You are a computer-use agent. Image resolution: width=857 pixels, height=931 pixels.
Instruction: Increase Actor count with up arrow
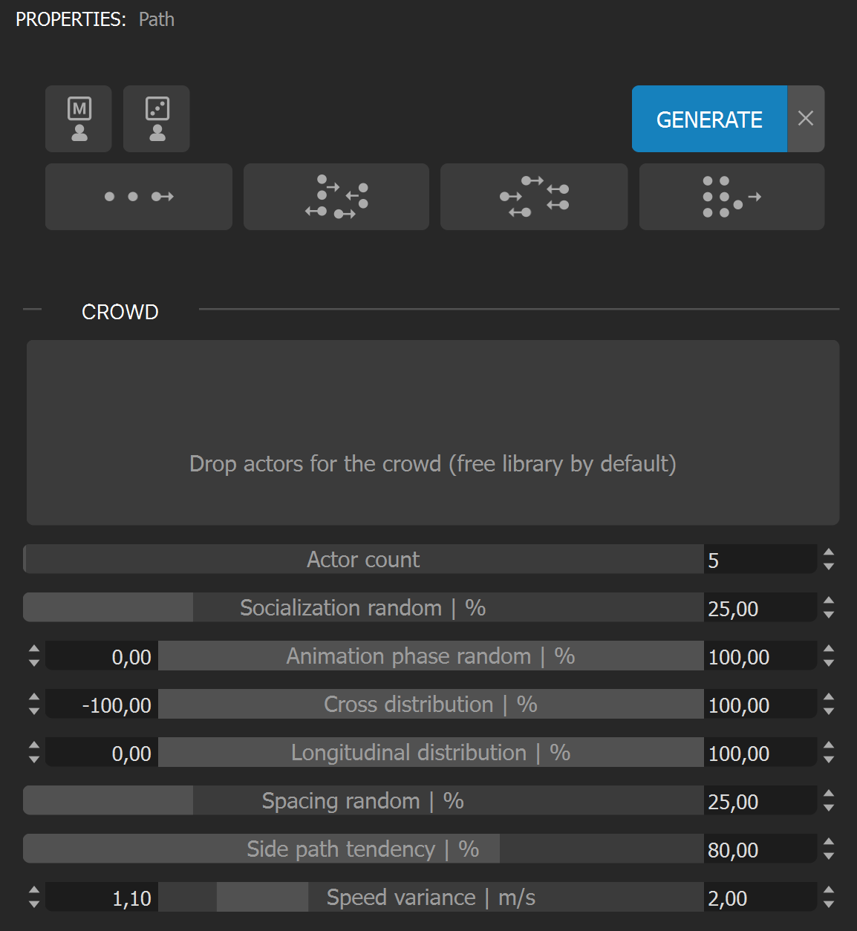(x=829, y=552)
